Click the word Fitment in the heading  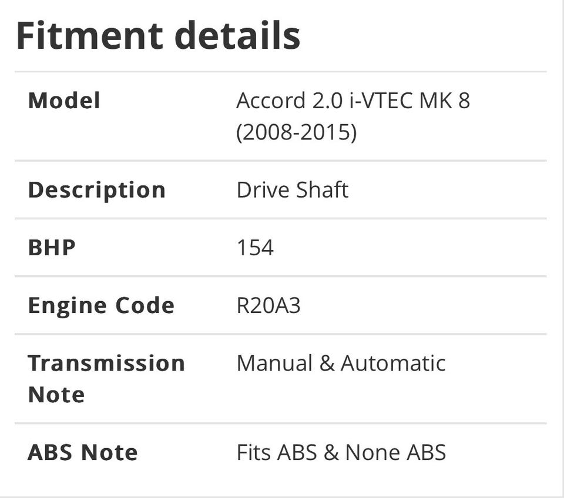click(89, 35)
